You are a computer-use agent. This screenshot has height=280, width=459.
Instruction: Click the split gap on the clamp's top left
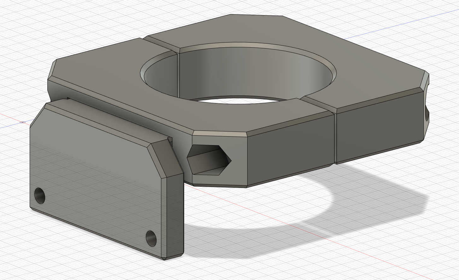click(x=160, y=45)
